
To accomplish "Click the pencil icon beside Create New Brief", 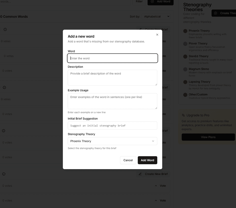I will point(140,174).
